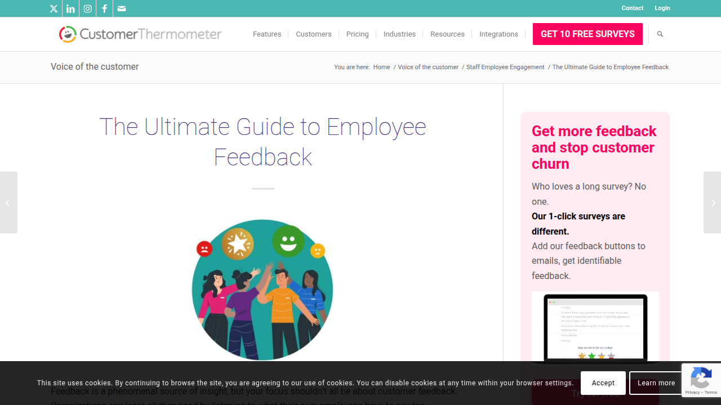
Task: Click 'Our 1-click surveys are different.' text
Action: [x=578, y=224]
